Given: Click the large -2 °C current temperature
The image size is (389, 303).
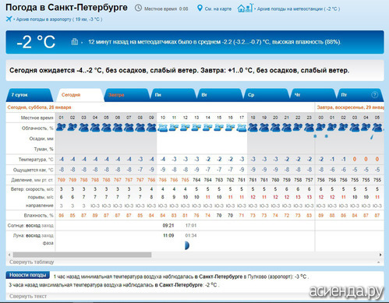Looking at the screenshot, I should click(36, 42).
